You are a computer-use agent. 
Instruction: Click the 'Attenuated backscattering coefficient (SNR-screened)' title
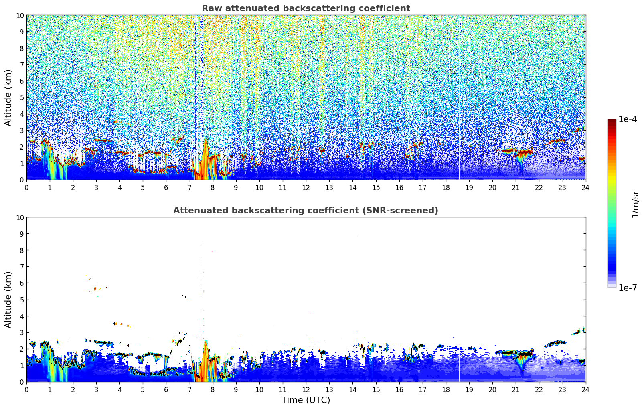(x=306, y=211)
